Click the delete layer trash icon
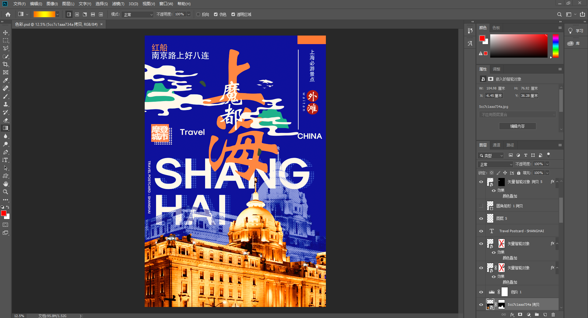Image resolution: width=588 pixels, height=318 pixels. (553, 315)
